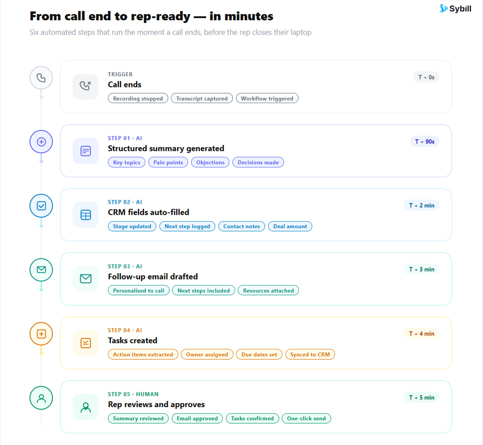483x445 pixels.
Task: Click the phone timeline circle icon
Action: coord(41,77)
